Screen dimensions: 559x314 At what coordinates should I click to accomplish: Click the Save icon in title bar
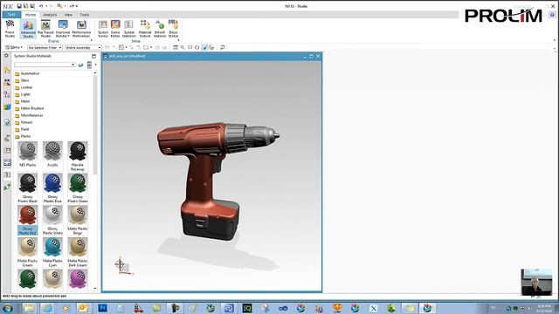point(19,6)
